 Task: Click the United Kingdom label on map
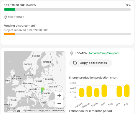pyautogui.click(x=17, y=77)
